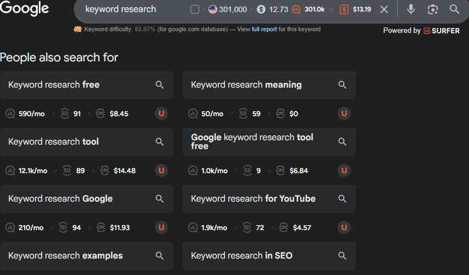This screenshot has width=469, height=275.
Task: Clear the search box with X
Action: 384,9
